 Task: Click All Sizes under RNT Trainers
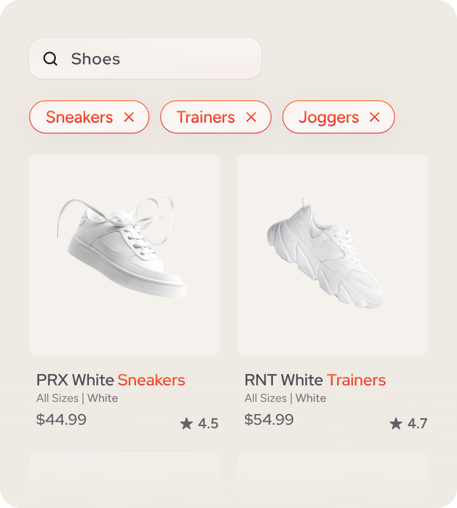click(265, 399)
